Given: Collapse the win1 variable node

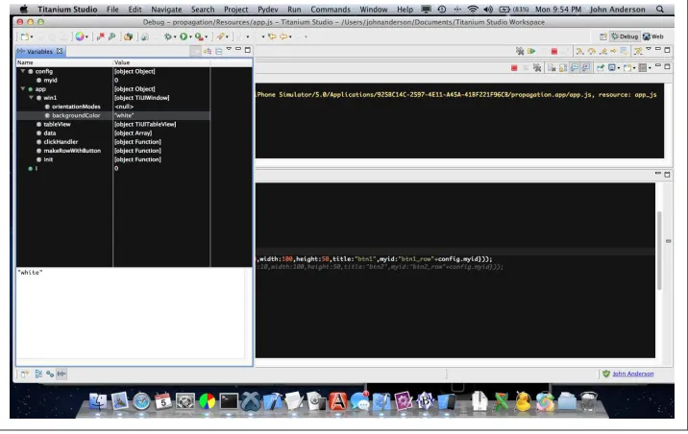Looking at the screenshot, I should [31, 98].
